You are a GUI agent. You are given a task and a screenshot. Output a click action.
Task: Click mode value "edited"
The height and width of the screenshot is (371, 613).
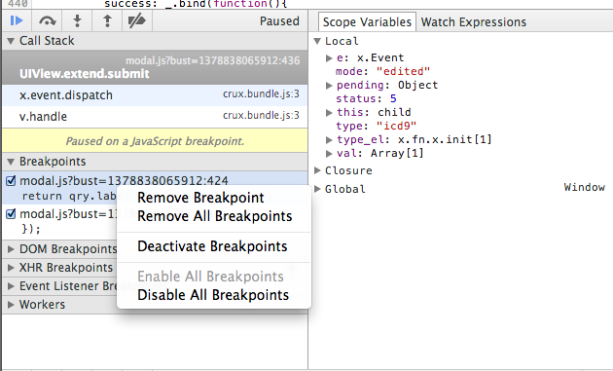(x=403, y=72)
